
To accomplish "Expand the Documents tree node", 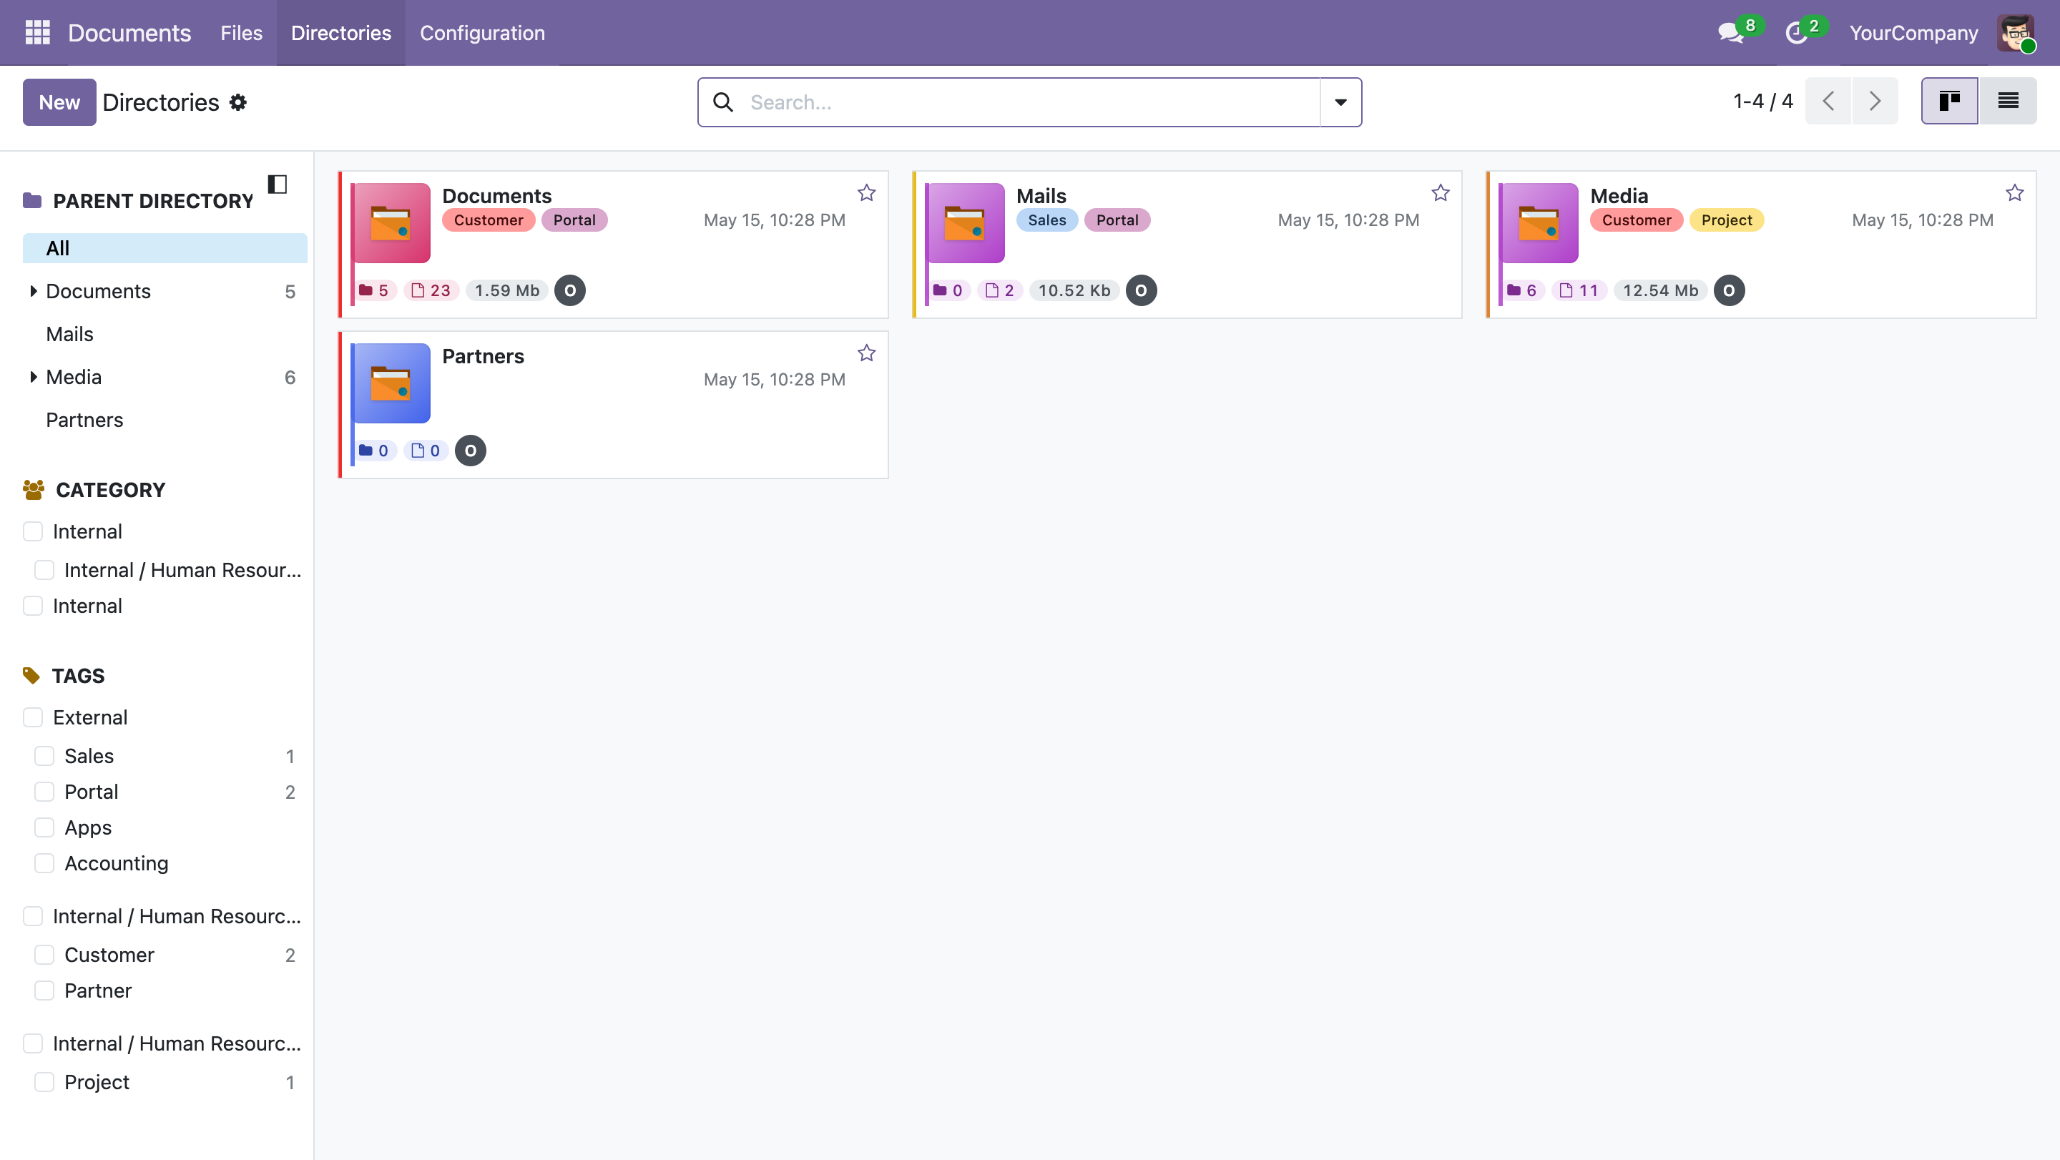I will (x=34, y=291).
